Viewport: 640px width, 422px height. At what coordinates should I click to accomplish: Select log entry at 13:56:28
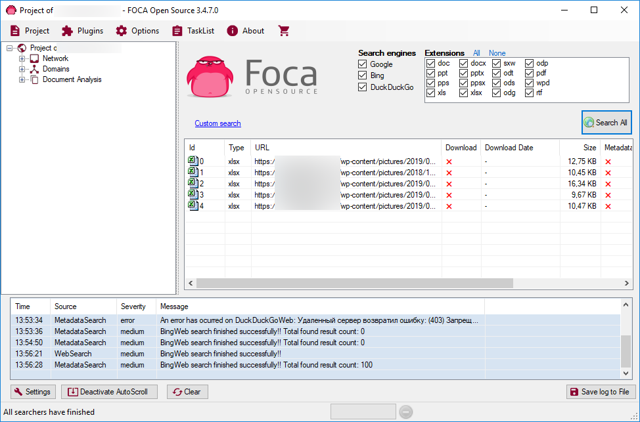tap(315, 365)
